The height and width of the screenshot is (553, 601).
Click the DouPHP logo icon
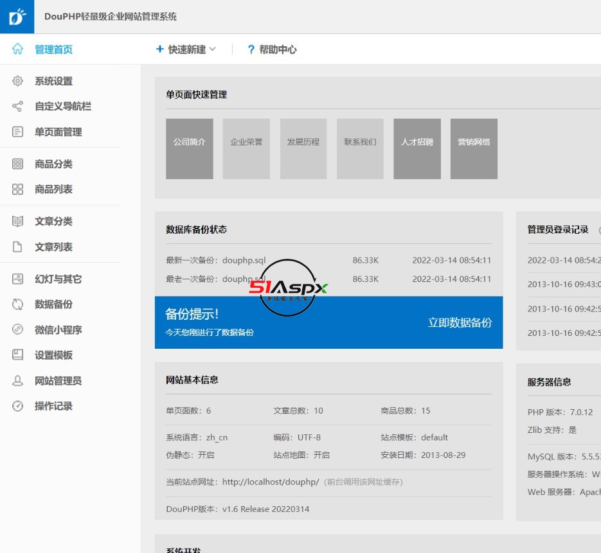point(17,17)
